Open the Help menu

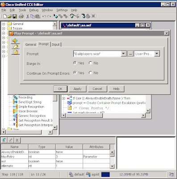[74, 10]
